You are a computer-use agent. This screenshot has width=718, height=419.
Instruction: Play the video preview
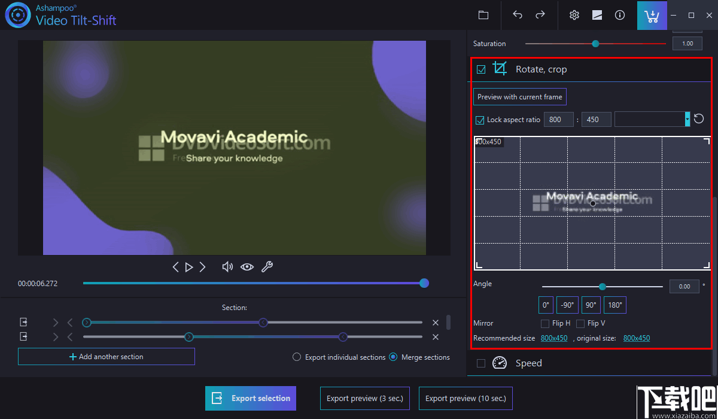[x=189, y=267]
